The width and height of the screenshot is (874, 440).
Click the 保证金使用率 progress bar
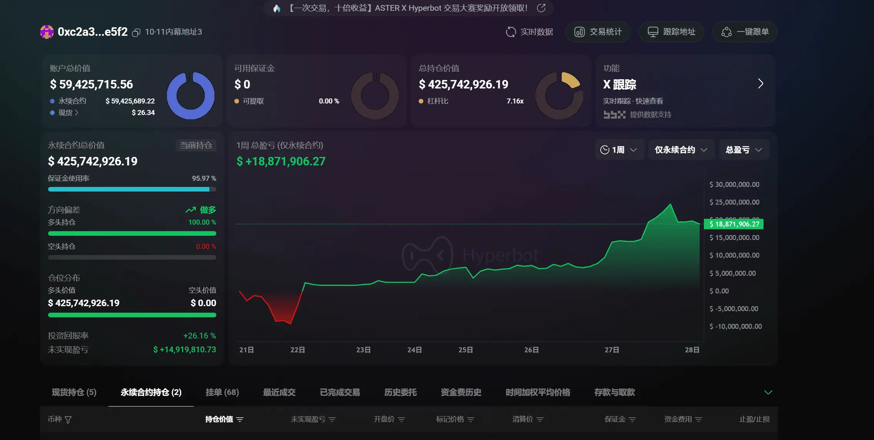point(132,189)
